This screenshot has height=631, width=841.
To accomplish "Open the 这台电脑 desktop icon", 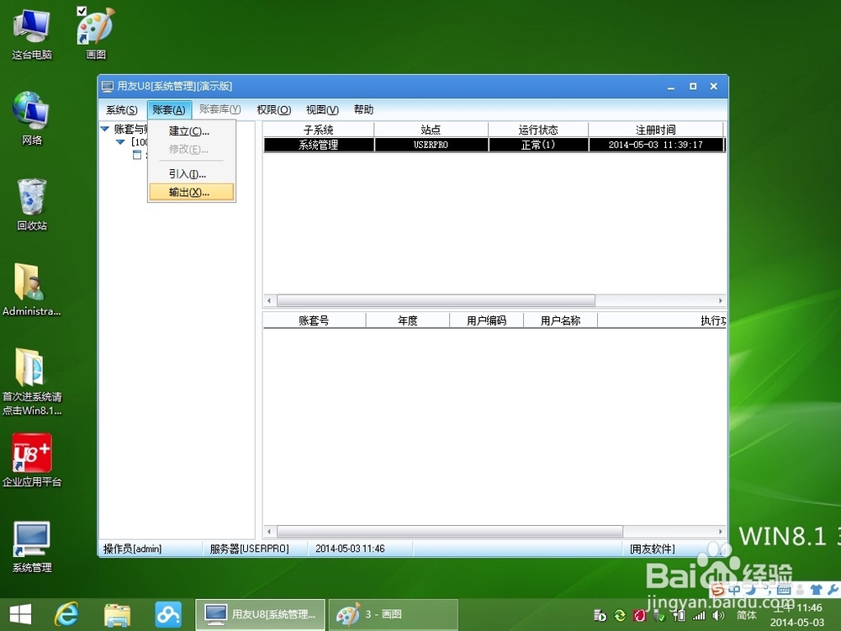I will point(32,34).
